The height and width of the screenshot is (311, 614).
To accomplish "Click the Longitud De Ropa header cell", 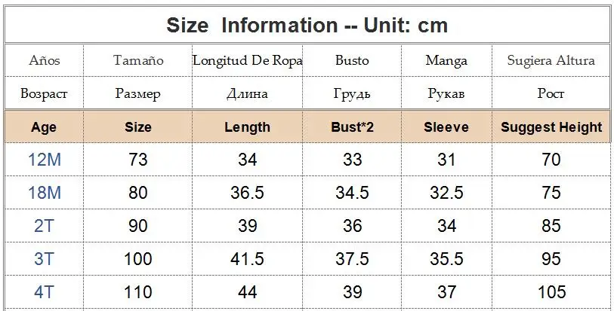I will pyautogui.click(x=247, y=61).
